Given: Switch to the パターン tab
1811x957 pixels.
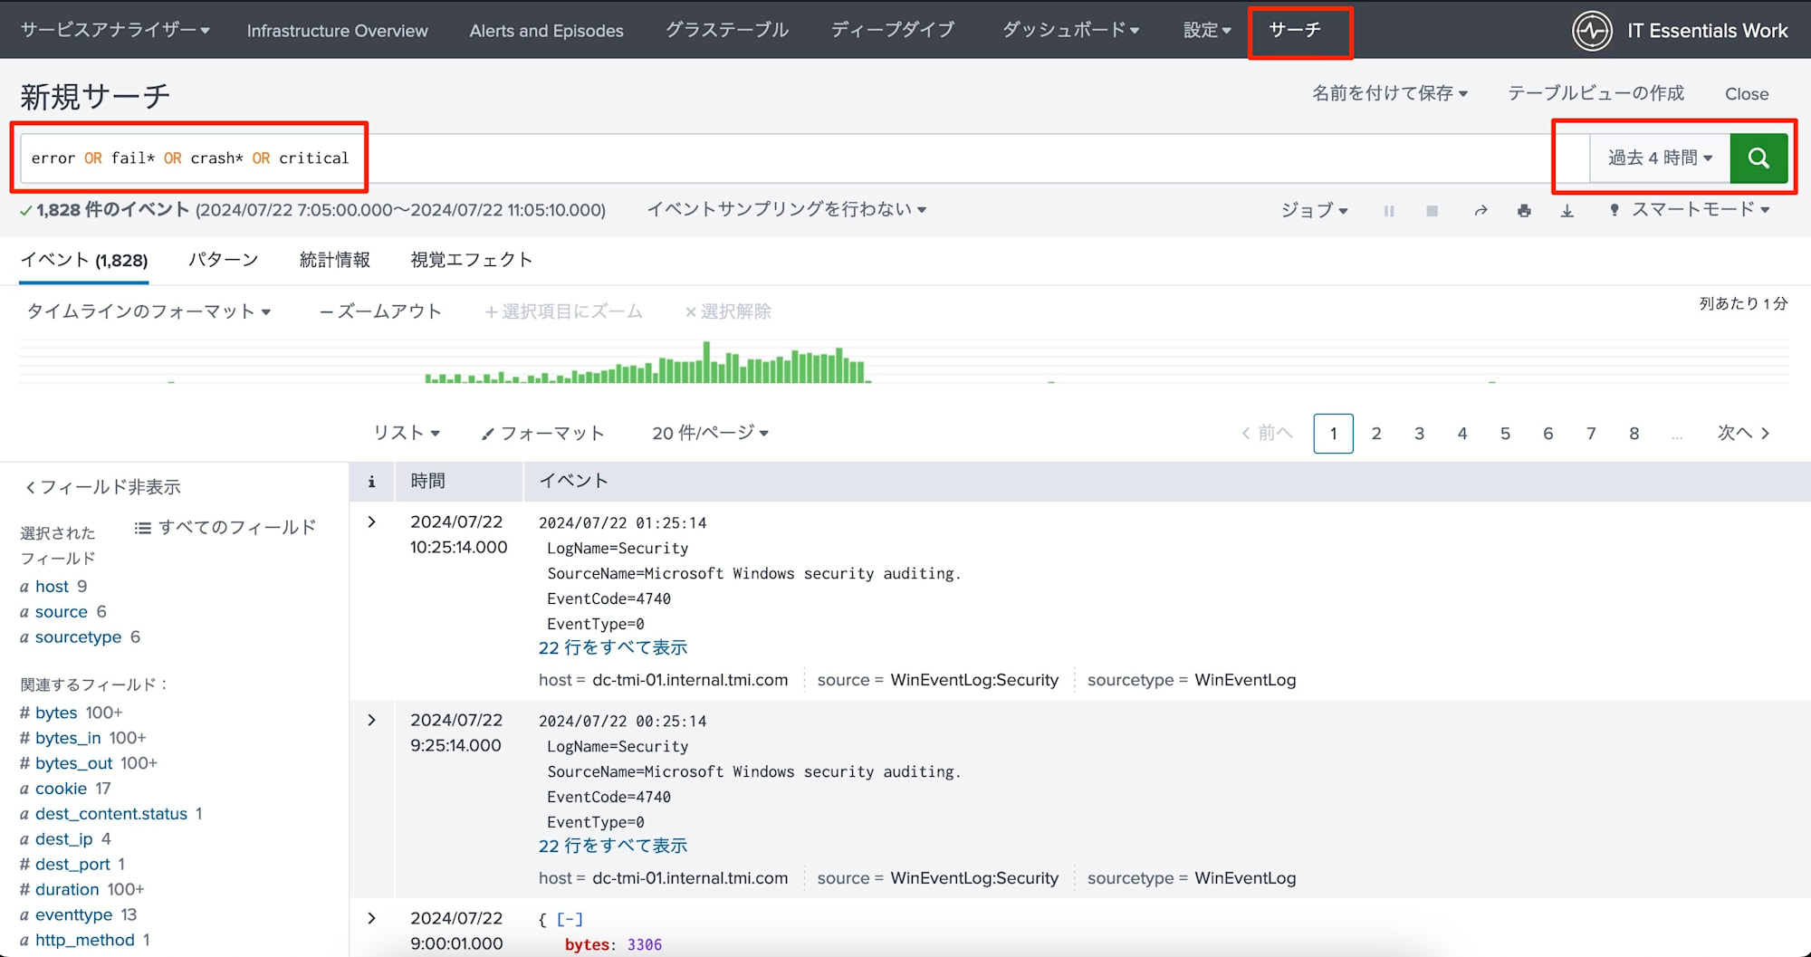Looking at the screenshot, I should pyautogui.click(x=223, y=260).
